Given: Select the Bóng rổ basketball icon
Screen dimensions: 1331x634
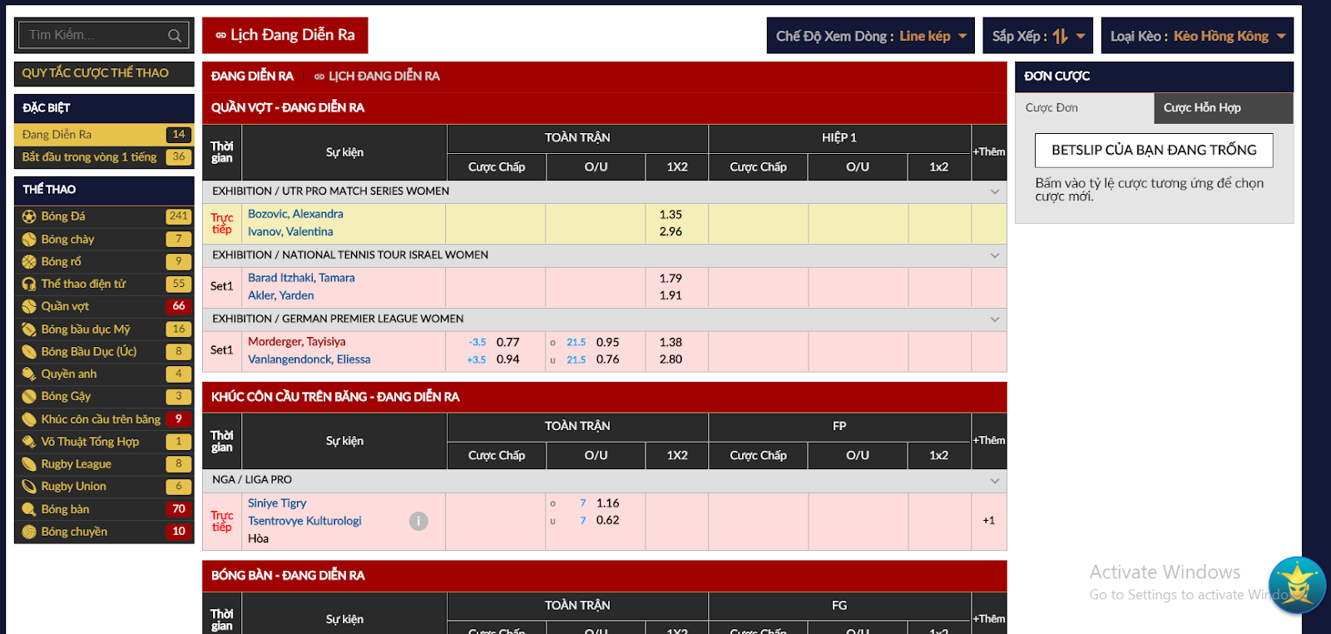Looking at the screenshot, I should click(x=29, y=261).
